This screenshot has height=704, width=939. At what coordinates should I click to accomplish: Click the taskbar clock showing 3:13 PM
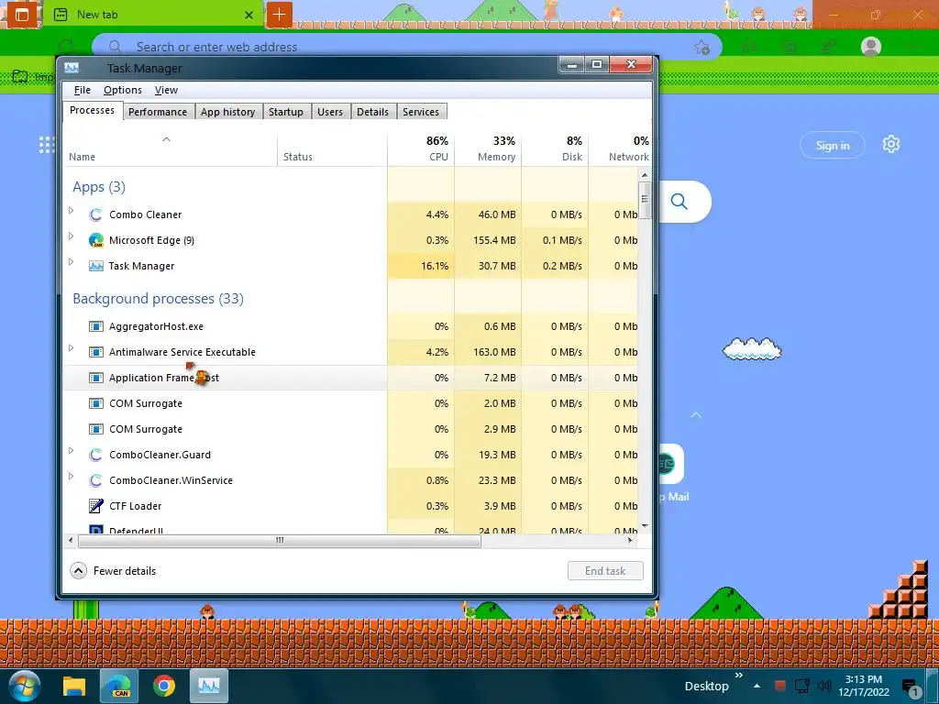pyautogui.click(x=864, y=686)
